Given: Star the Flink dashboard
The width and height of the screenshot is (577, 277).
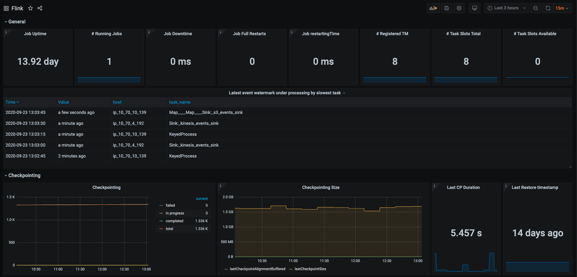Looking at the screenshot, I should tap(30, 8).
